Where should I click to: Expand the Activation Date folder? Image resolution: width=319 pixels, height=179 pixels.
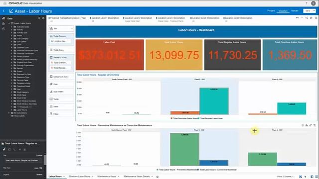tap(12, 26)
